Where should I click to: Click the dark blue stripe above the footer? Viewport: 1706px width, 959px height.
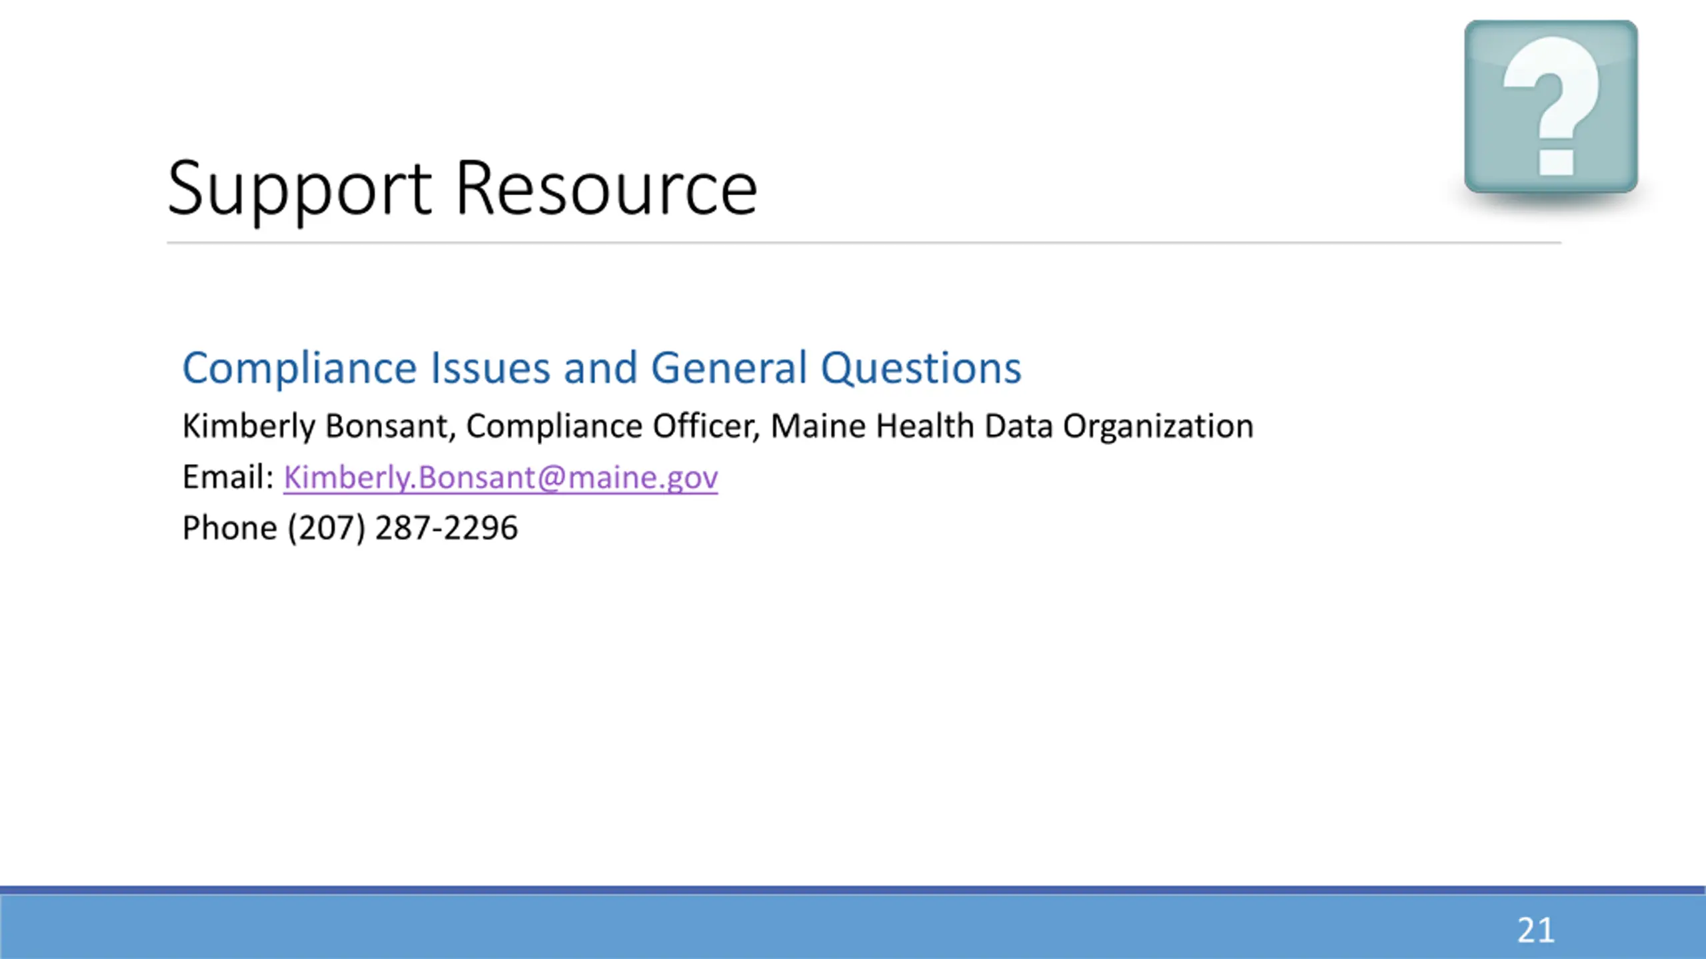853,890
